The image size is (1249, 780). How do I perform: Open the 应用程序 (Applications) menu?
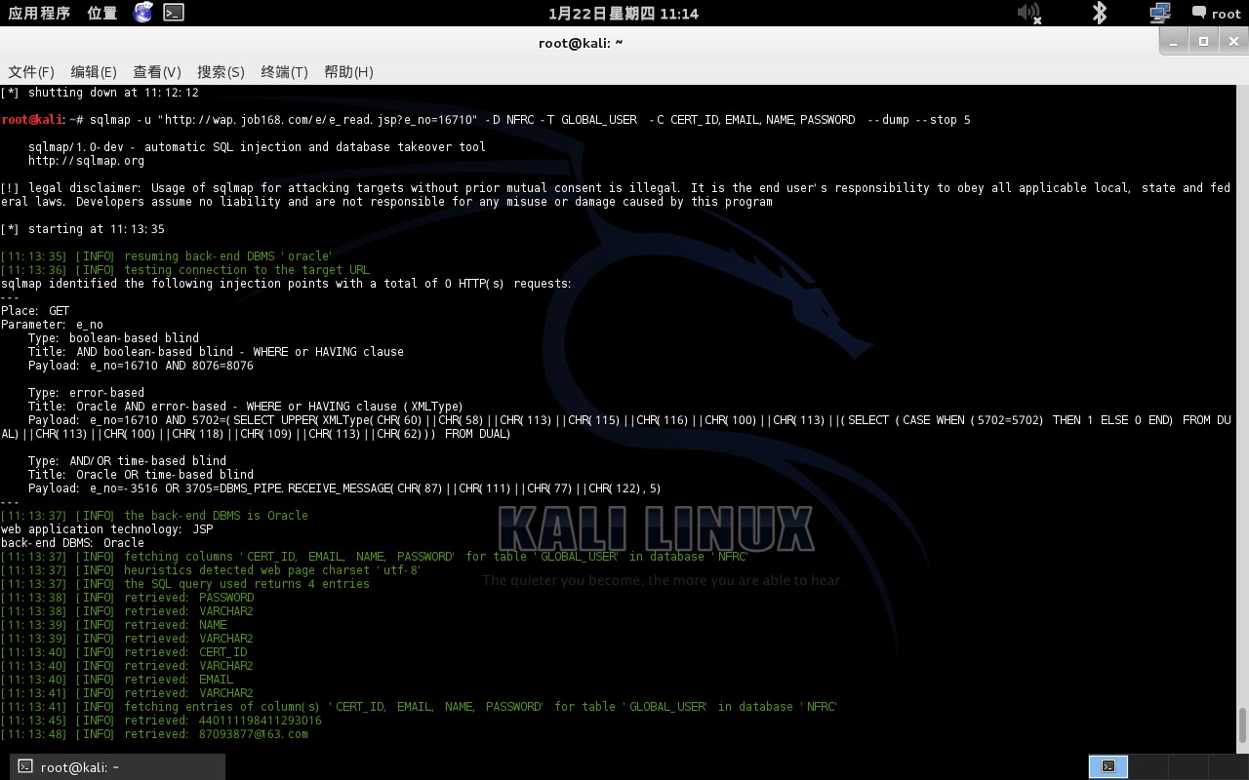39,14
